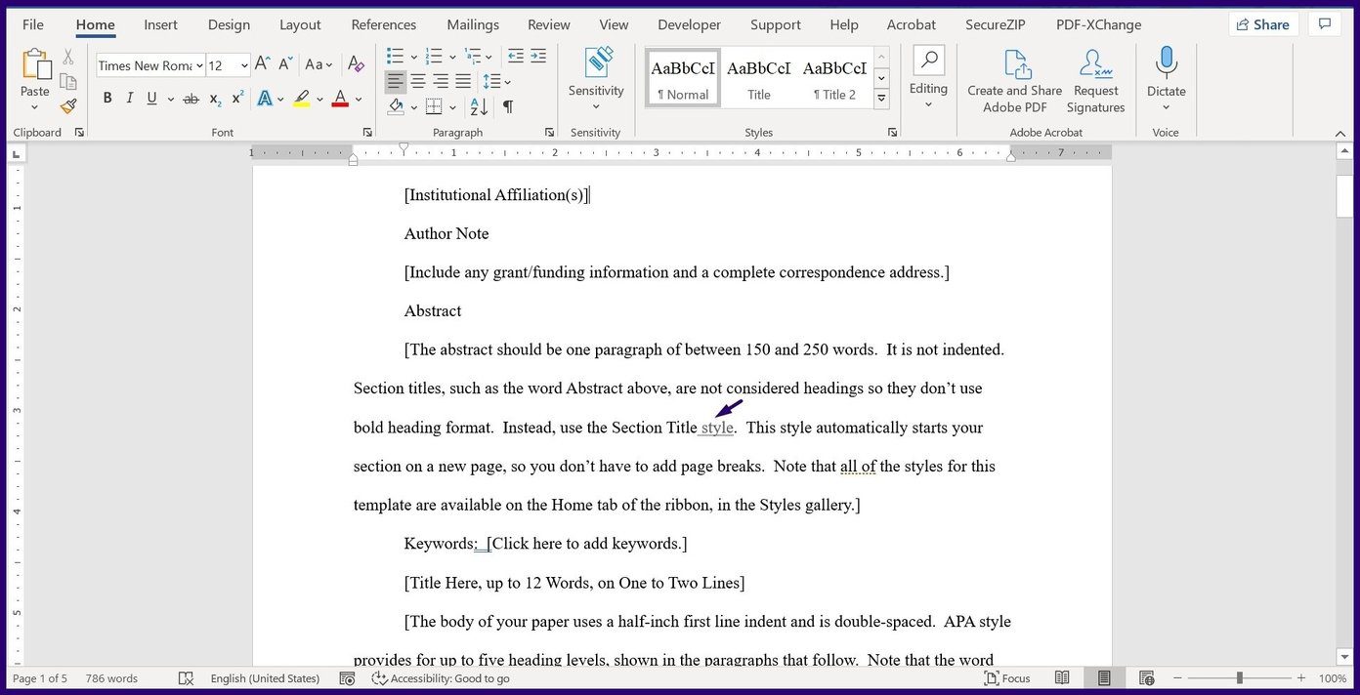Open the font name combo box

tap(150, 65)
